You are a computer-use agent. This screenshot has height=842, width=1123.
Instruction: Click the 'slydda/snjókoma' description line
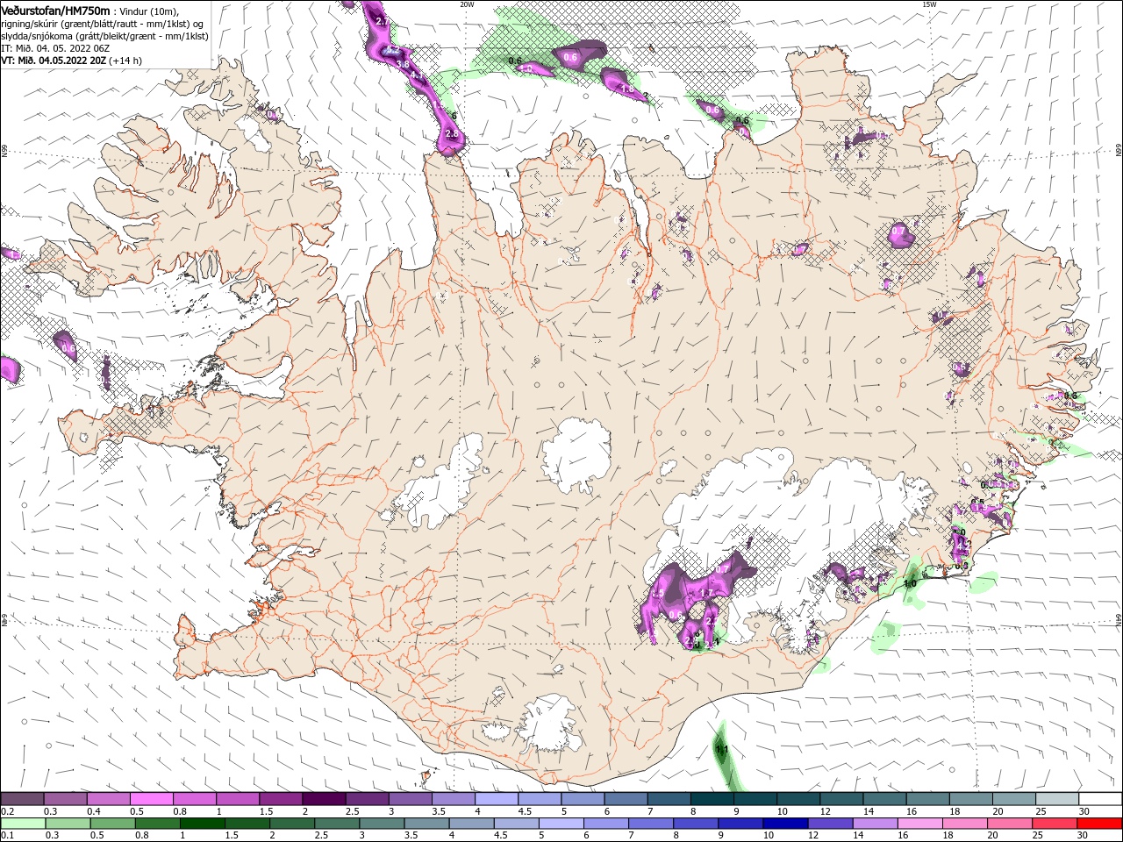tap(104, 36)
